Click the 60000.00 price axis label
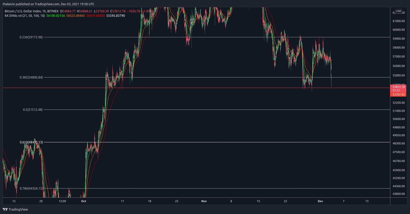Image resolution: width=410 pixels, height=214 pixels. click(x=398, y=30)
